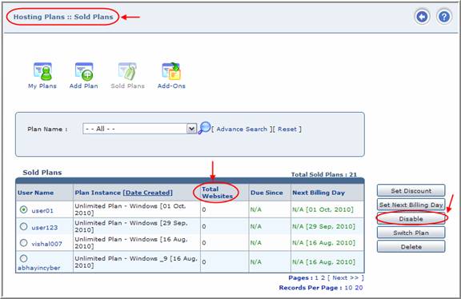The image size is (461, 299).
Task: Open the help question mark icon
Action: tap(444, 17)
